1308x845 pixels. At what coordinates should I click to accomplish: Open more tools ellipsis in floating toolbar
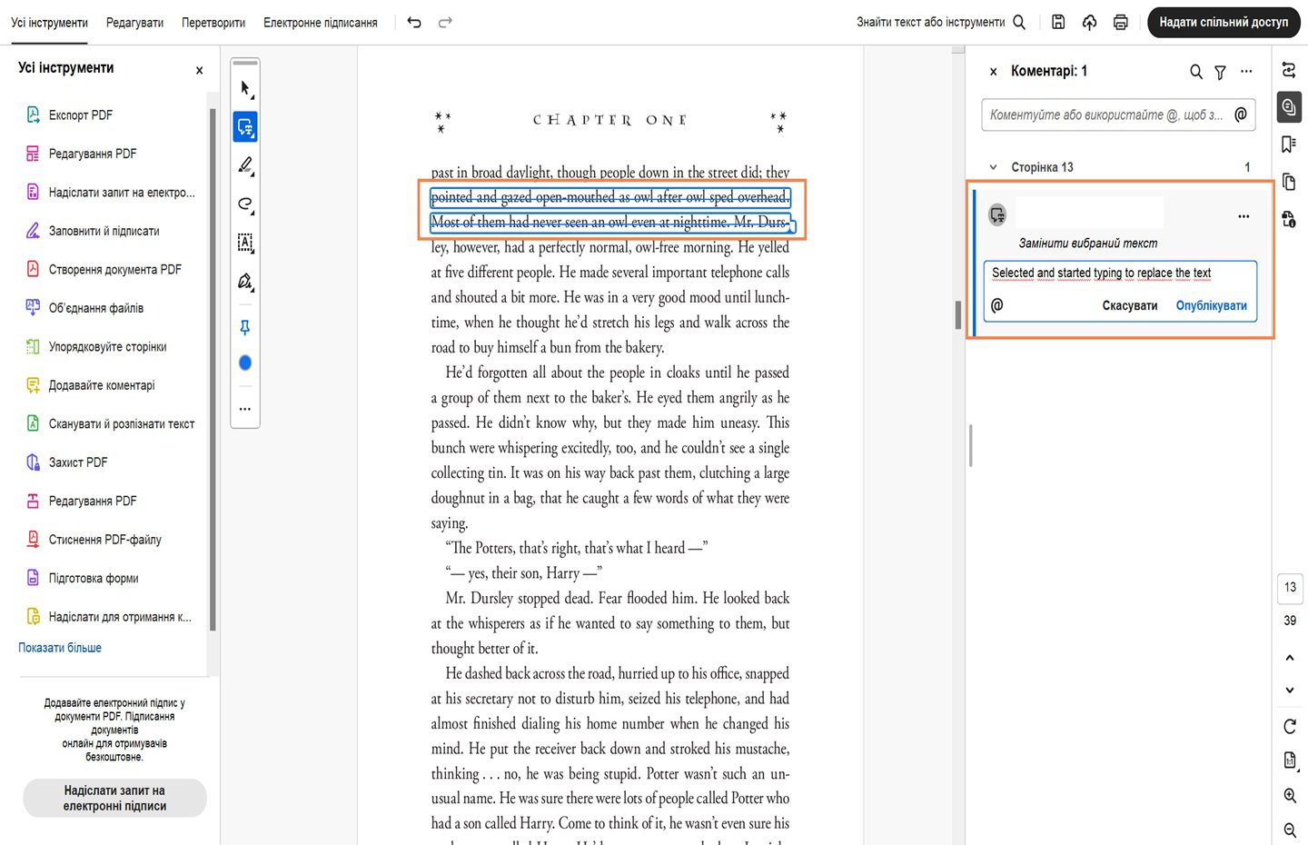245,409
